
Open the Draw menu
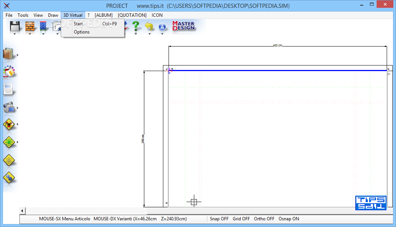53,15
